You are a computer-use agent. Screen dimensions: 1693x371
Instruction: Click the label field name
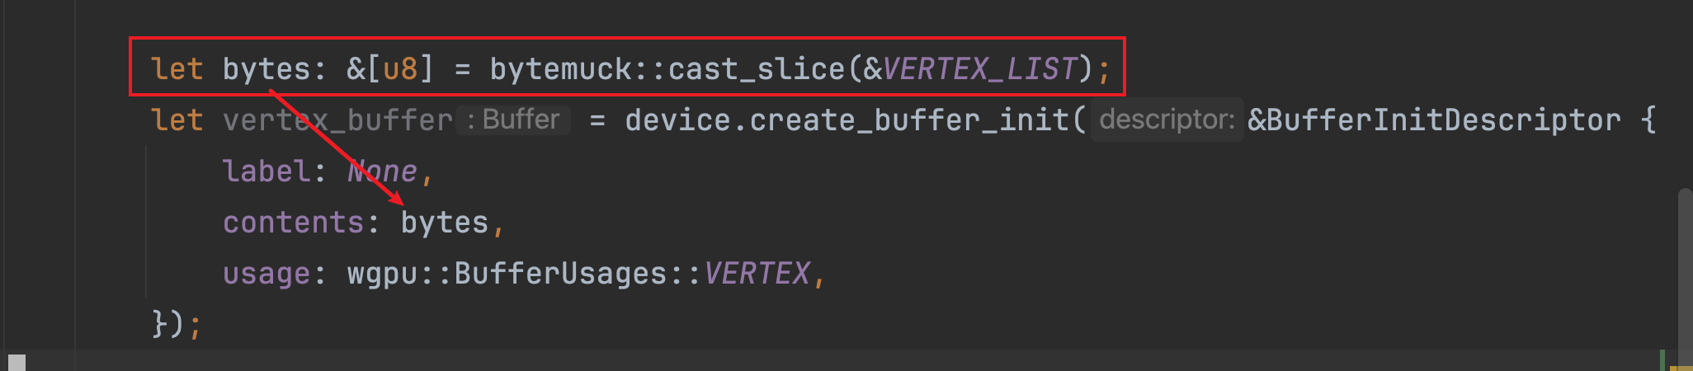click(266, 171)
